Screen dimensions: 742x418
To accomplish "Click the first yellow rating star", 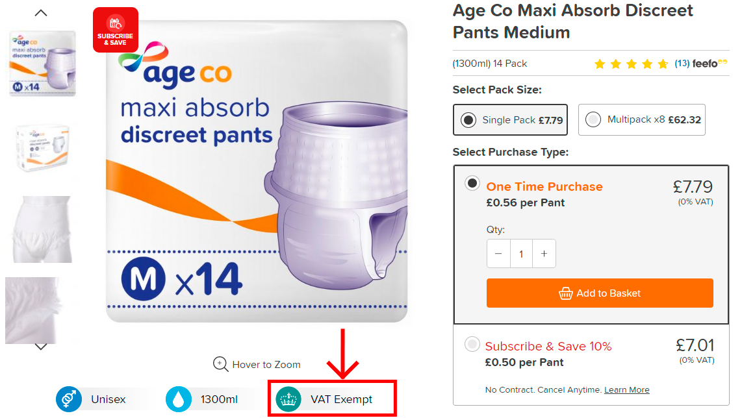I will click(x=599, y=64).
